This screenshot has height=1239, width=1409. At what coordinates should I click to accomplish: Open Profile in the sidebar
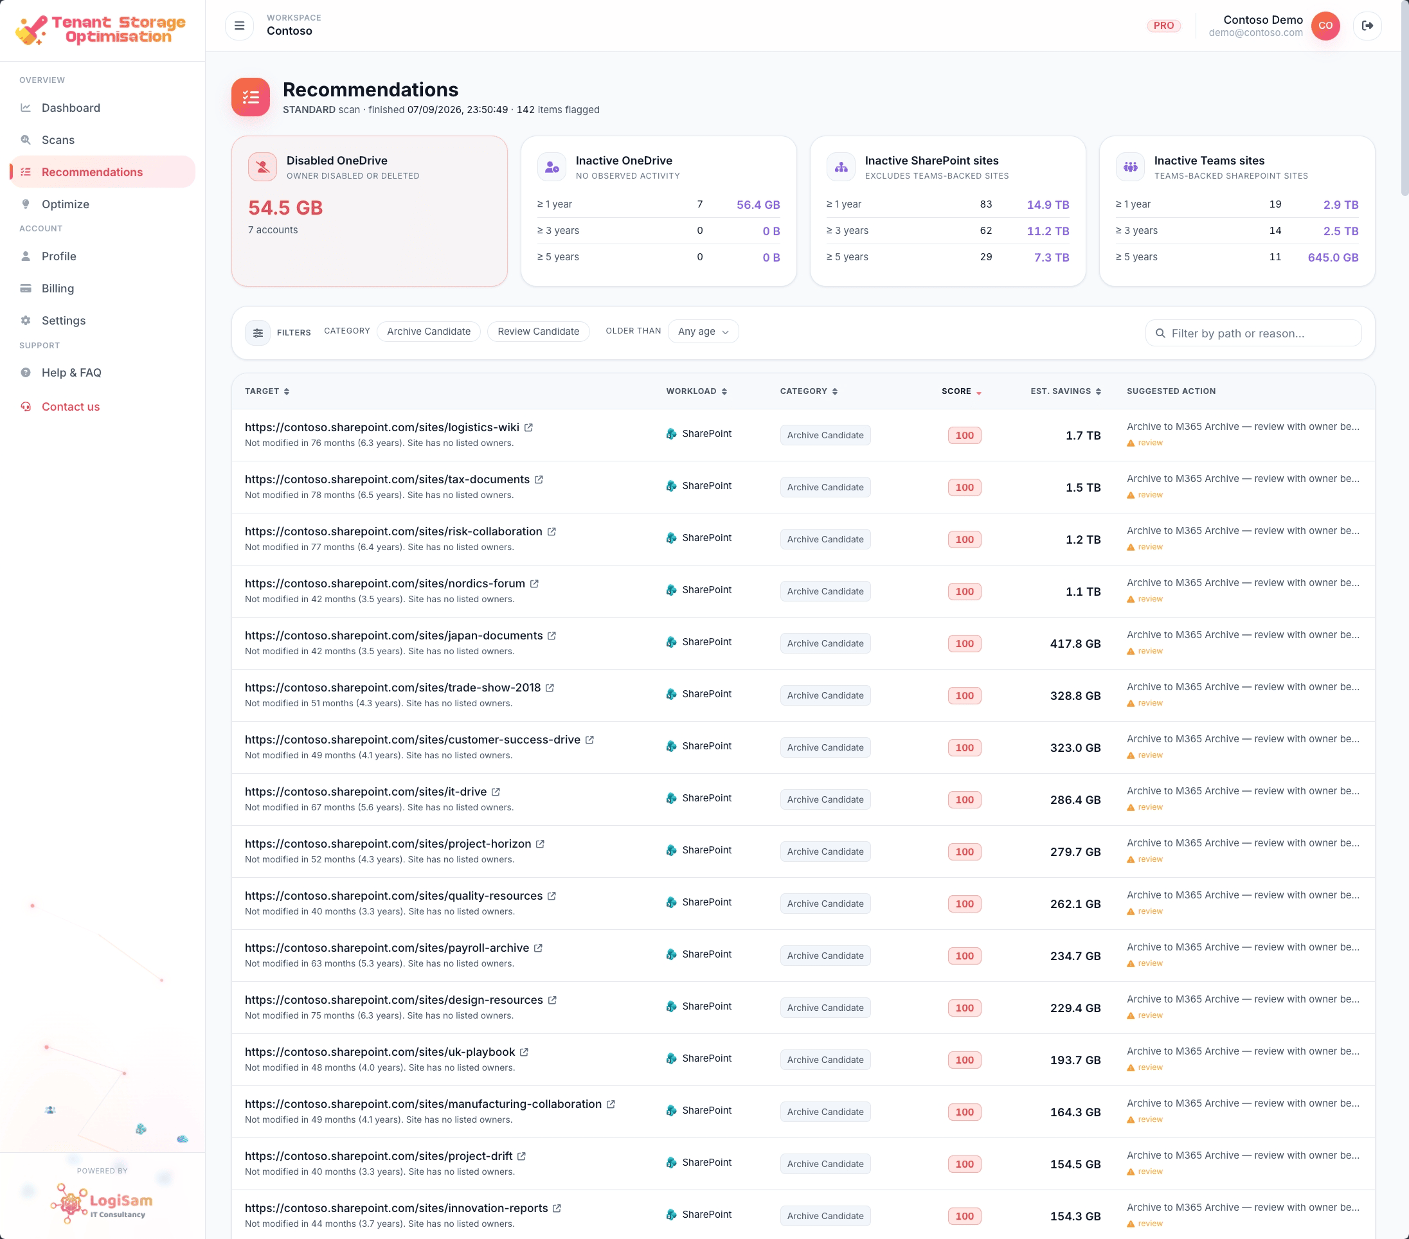[103, 256]
